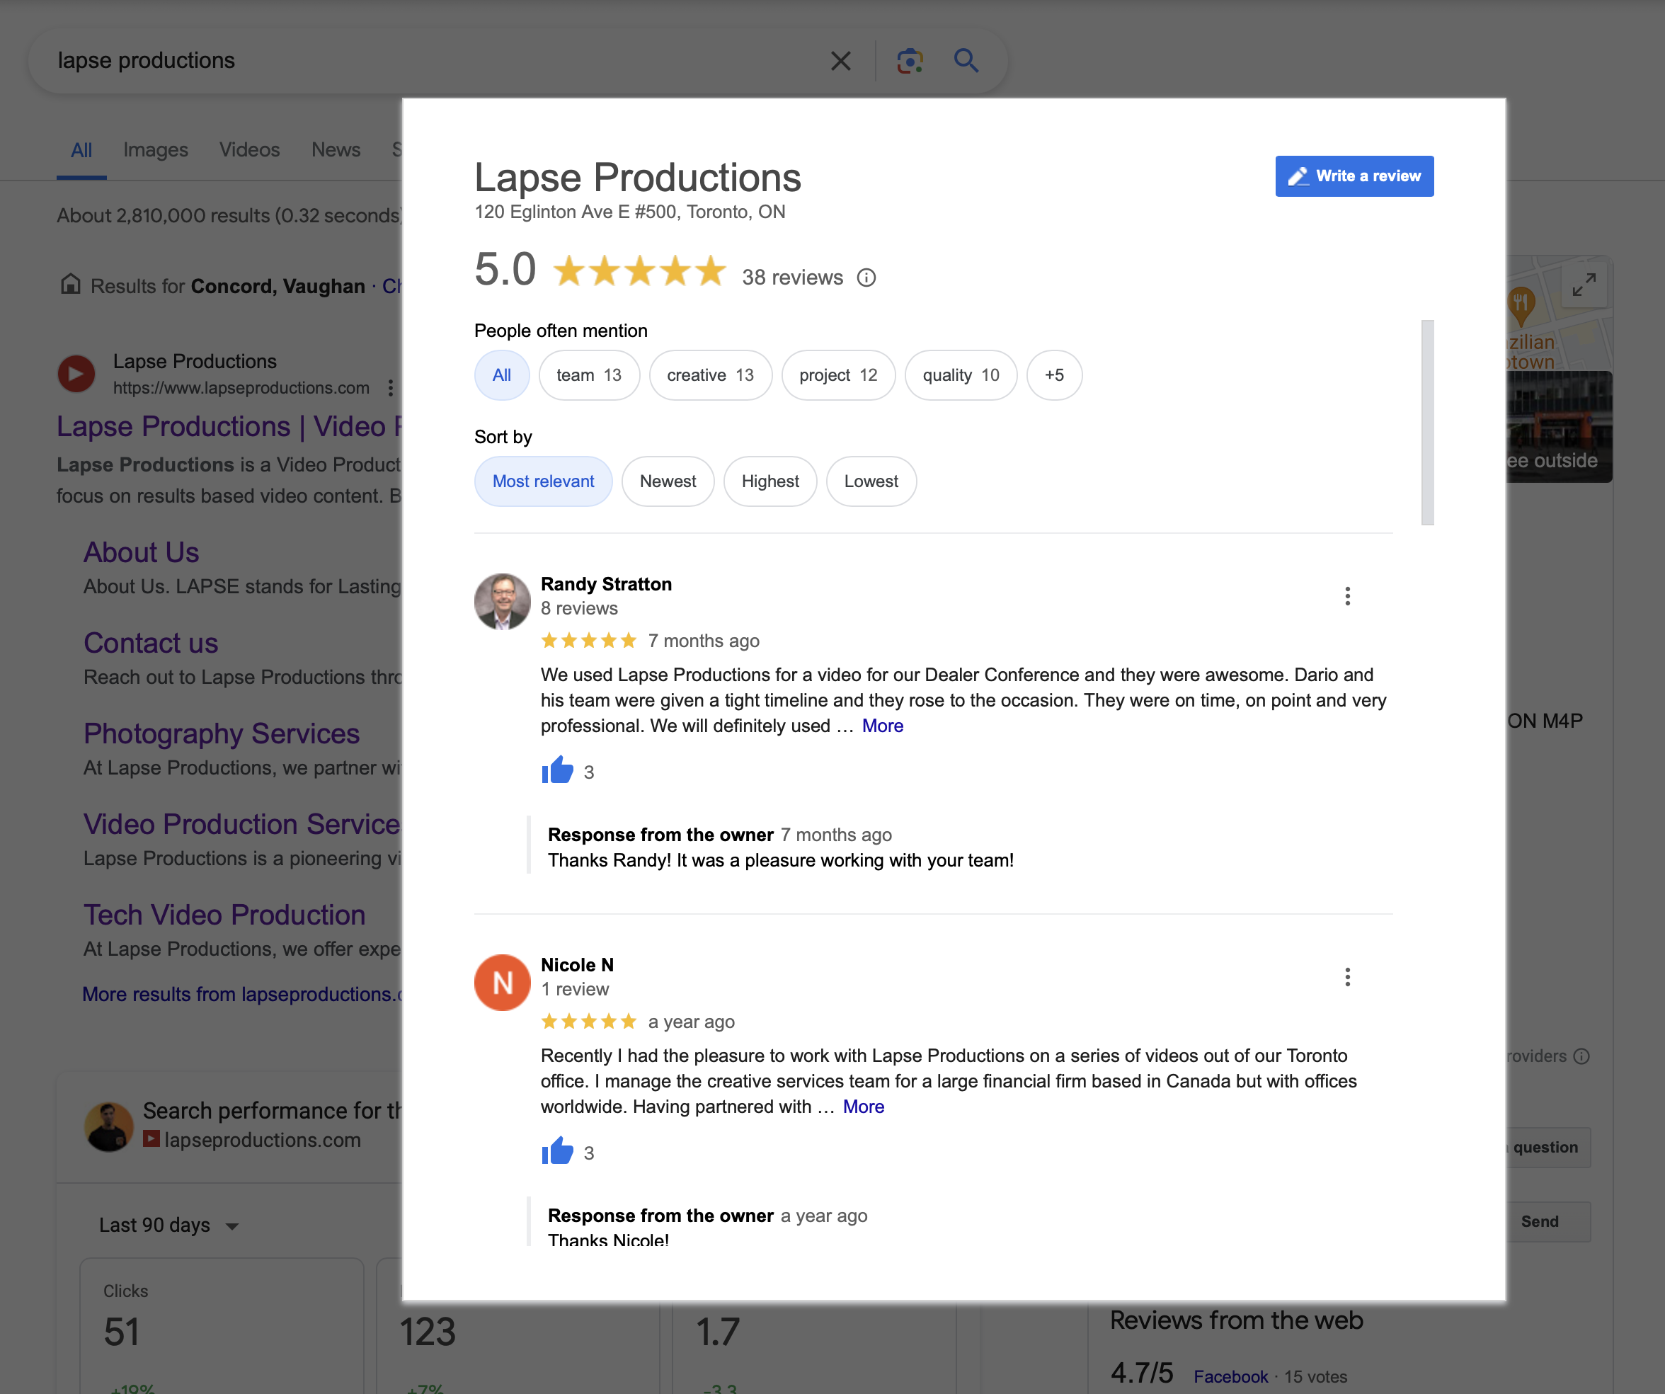The width and height of the screenshot is (1665, 1394).
Task: Sort reviews by Lowest rating
Action: pyautogui.click(x=871, y=481)
